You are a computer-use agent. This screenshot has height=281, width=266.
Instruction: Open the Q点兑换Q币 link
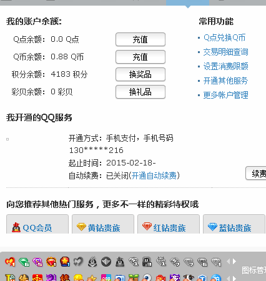coord(225,37)
